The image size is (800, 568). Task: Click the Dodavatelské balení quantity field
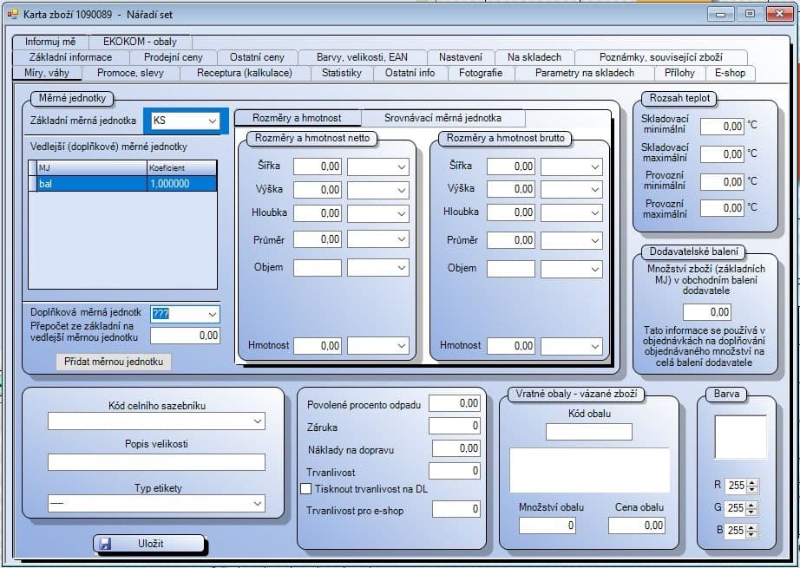click(707, 312)
